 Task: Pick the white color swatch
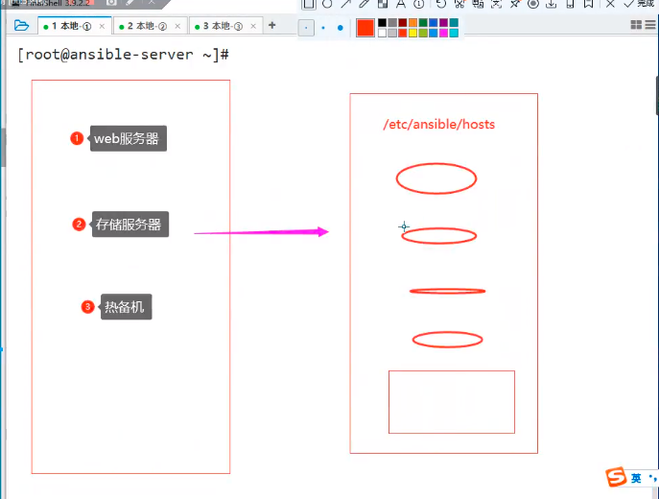(382, 33)
